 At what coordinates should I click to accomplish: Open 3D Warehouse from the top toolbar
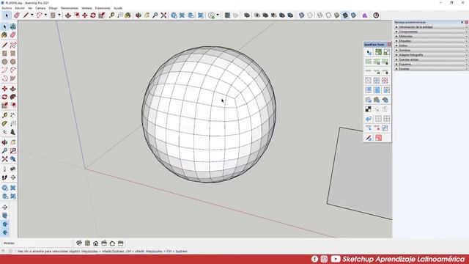(x=174, y=15)
